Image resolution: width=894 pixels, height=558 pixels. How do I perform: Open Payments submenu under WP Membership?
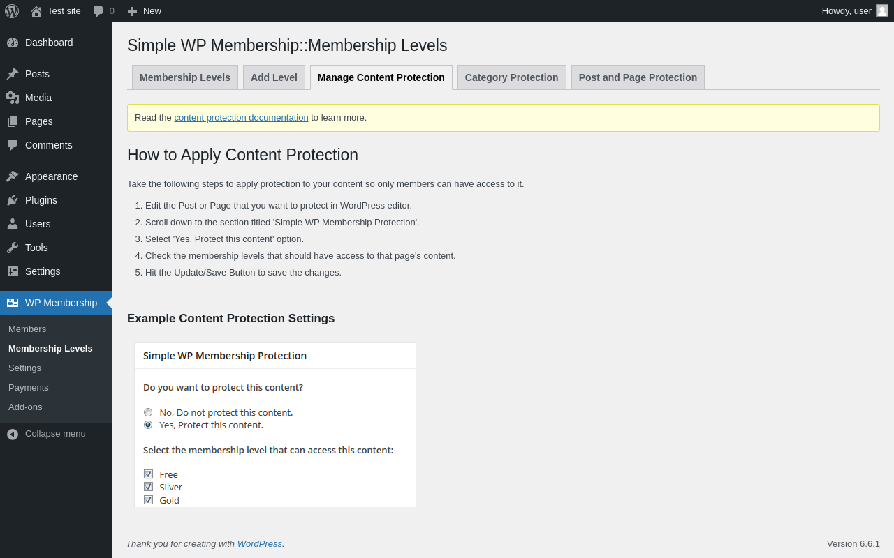click(x=29, y=388)
